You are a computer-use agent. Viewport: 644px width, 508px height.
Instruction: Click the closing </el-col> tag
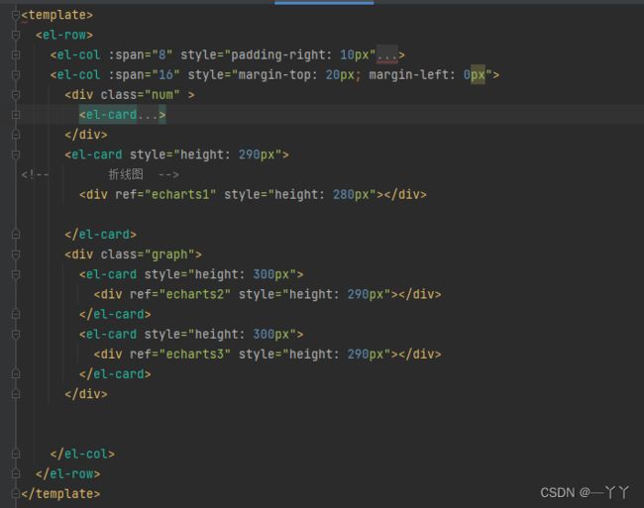tap(82, 455)
